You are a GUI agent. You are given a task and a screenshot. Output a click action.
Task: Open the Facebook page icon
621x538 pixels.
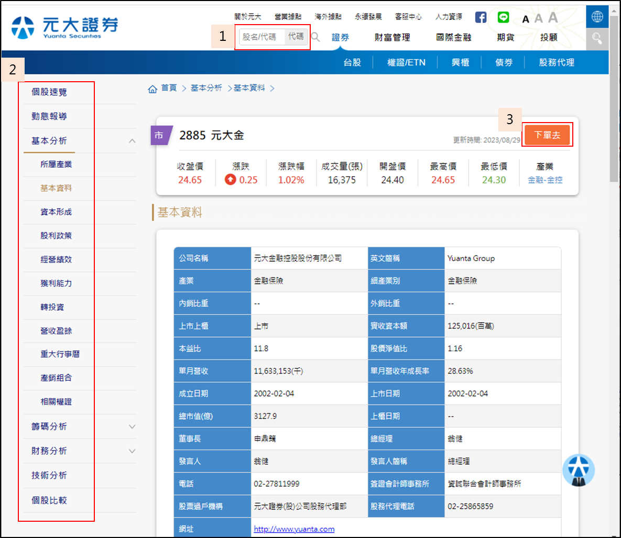coord(481,17)
